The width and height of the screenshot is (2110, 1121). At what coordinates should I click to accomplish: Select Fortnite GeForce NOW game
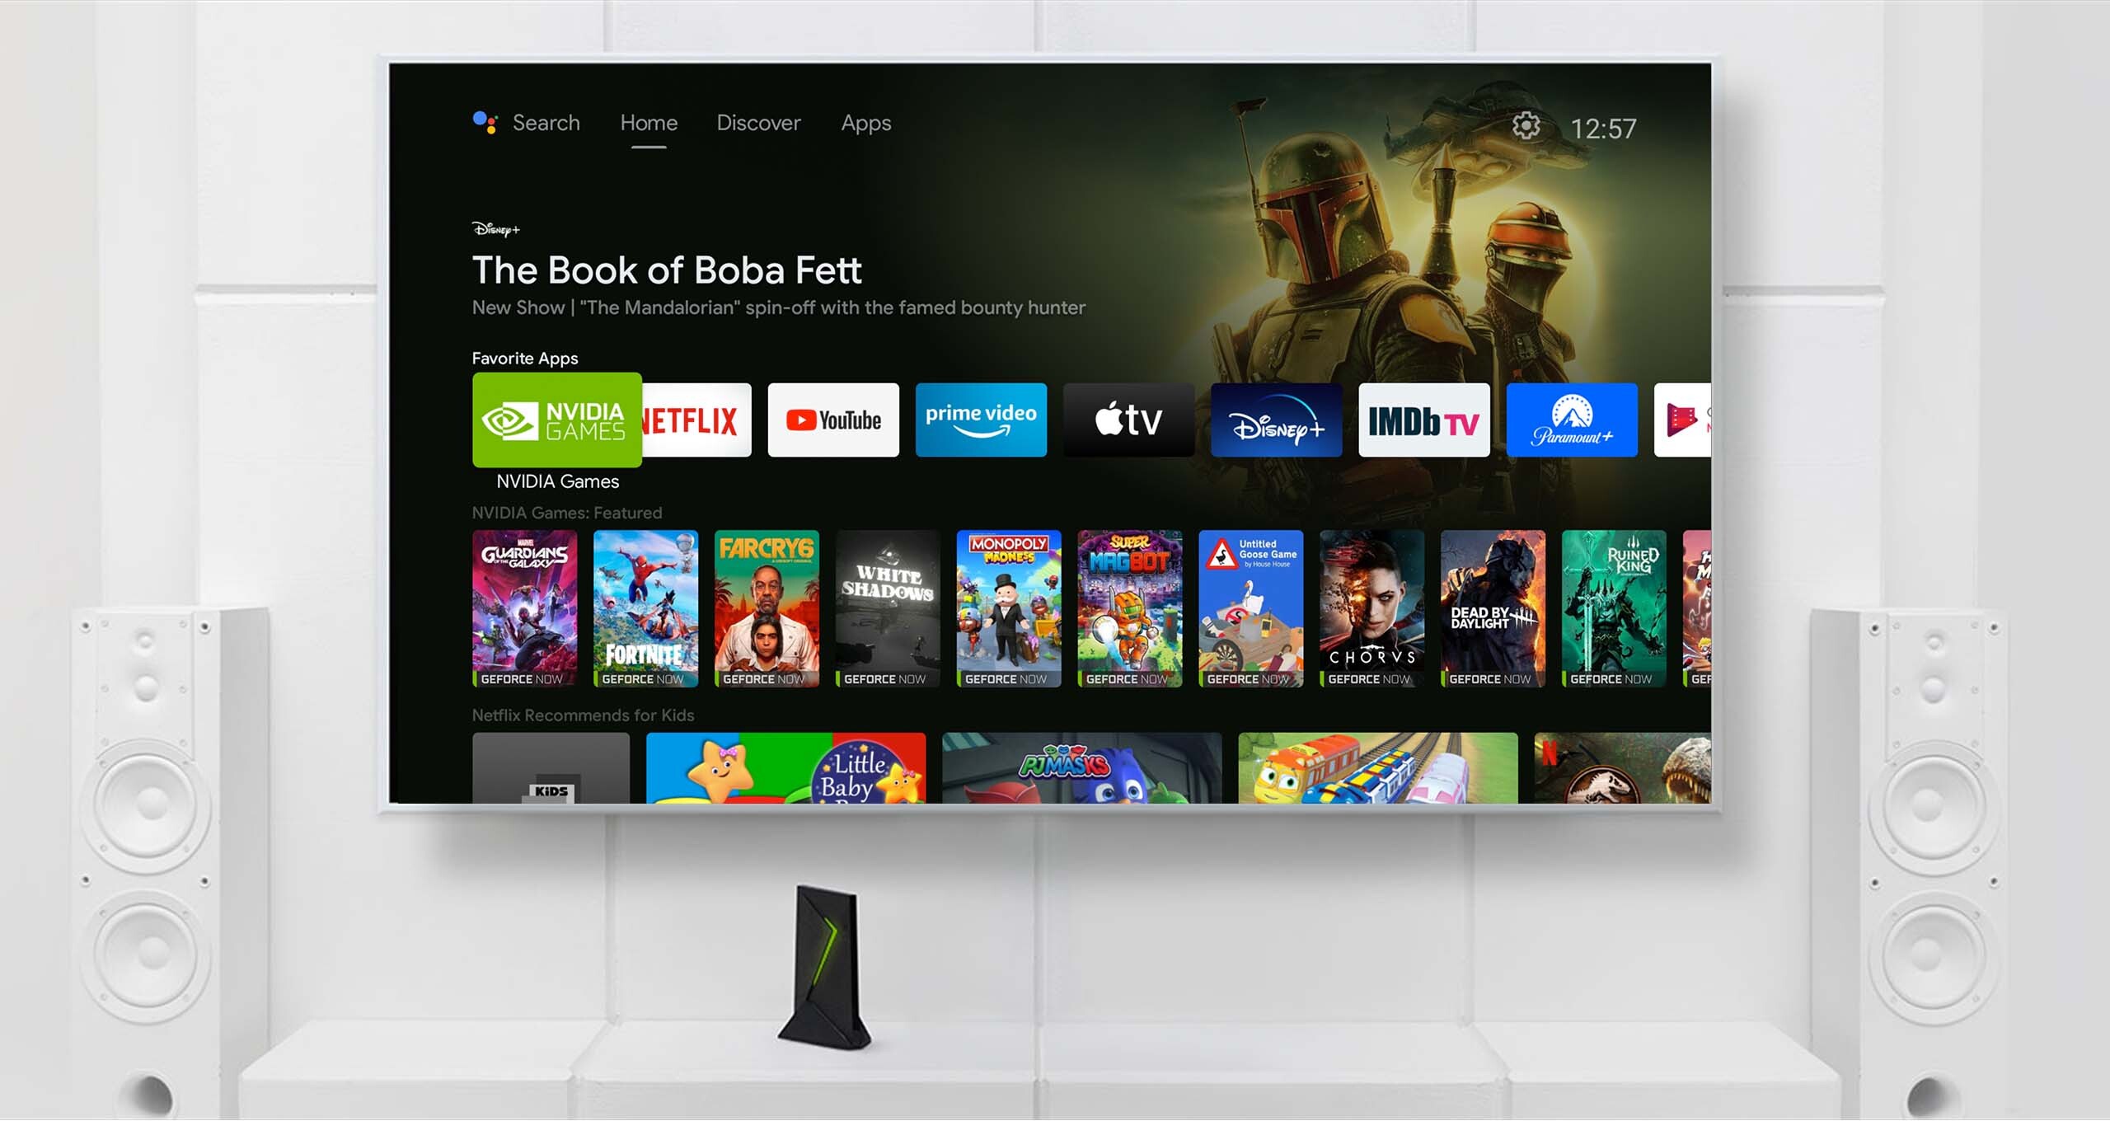tap(644, 614)
